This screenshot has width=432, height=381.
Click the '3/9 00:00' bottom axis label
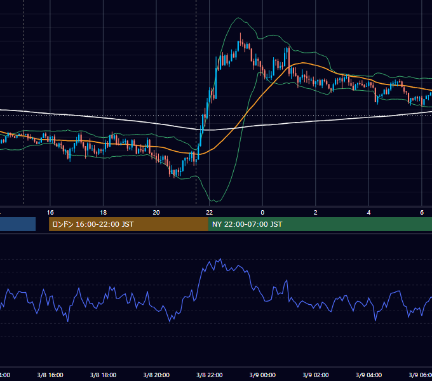pos(262,375)
